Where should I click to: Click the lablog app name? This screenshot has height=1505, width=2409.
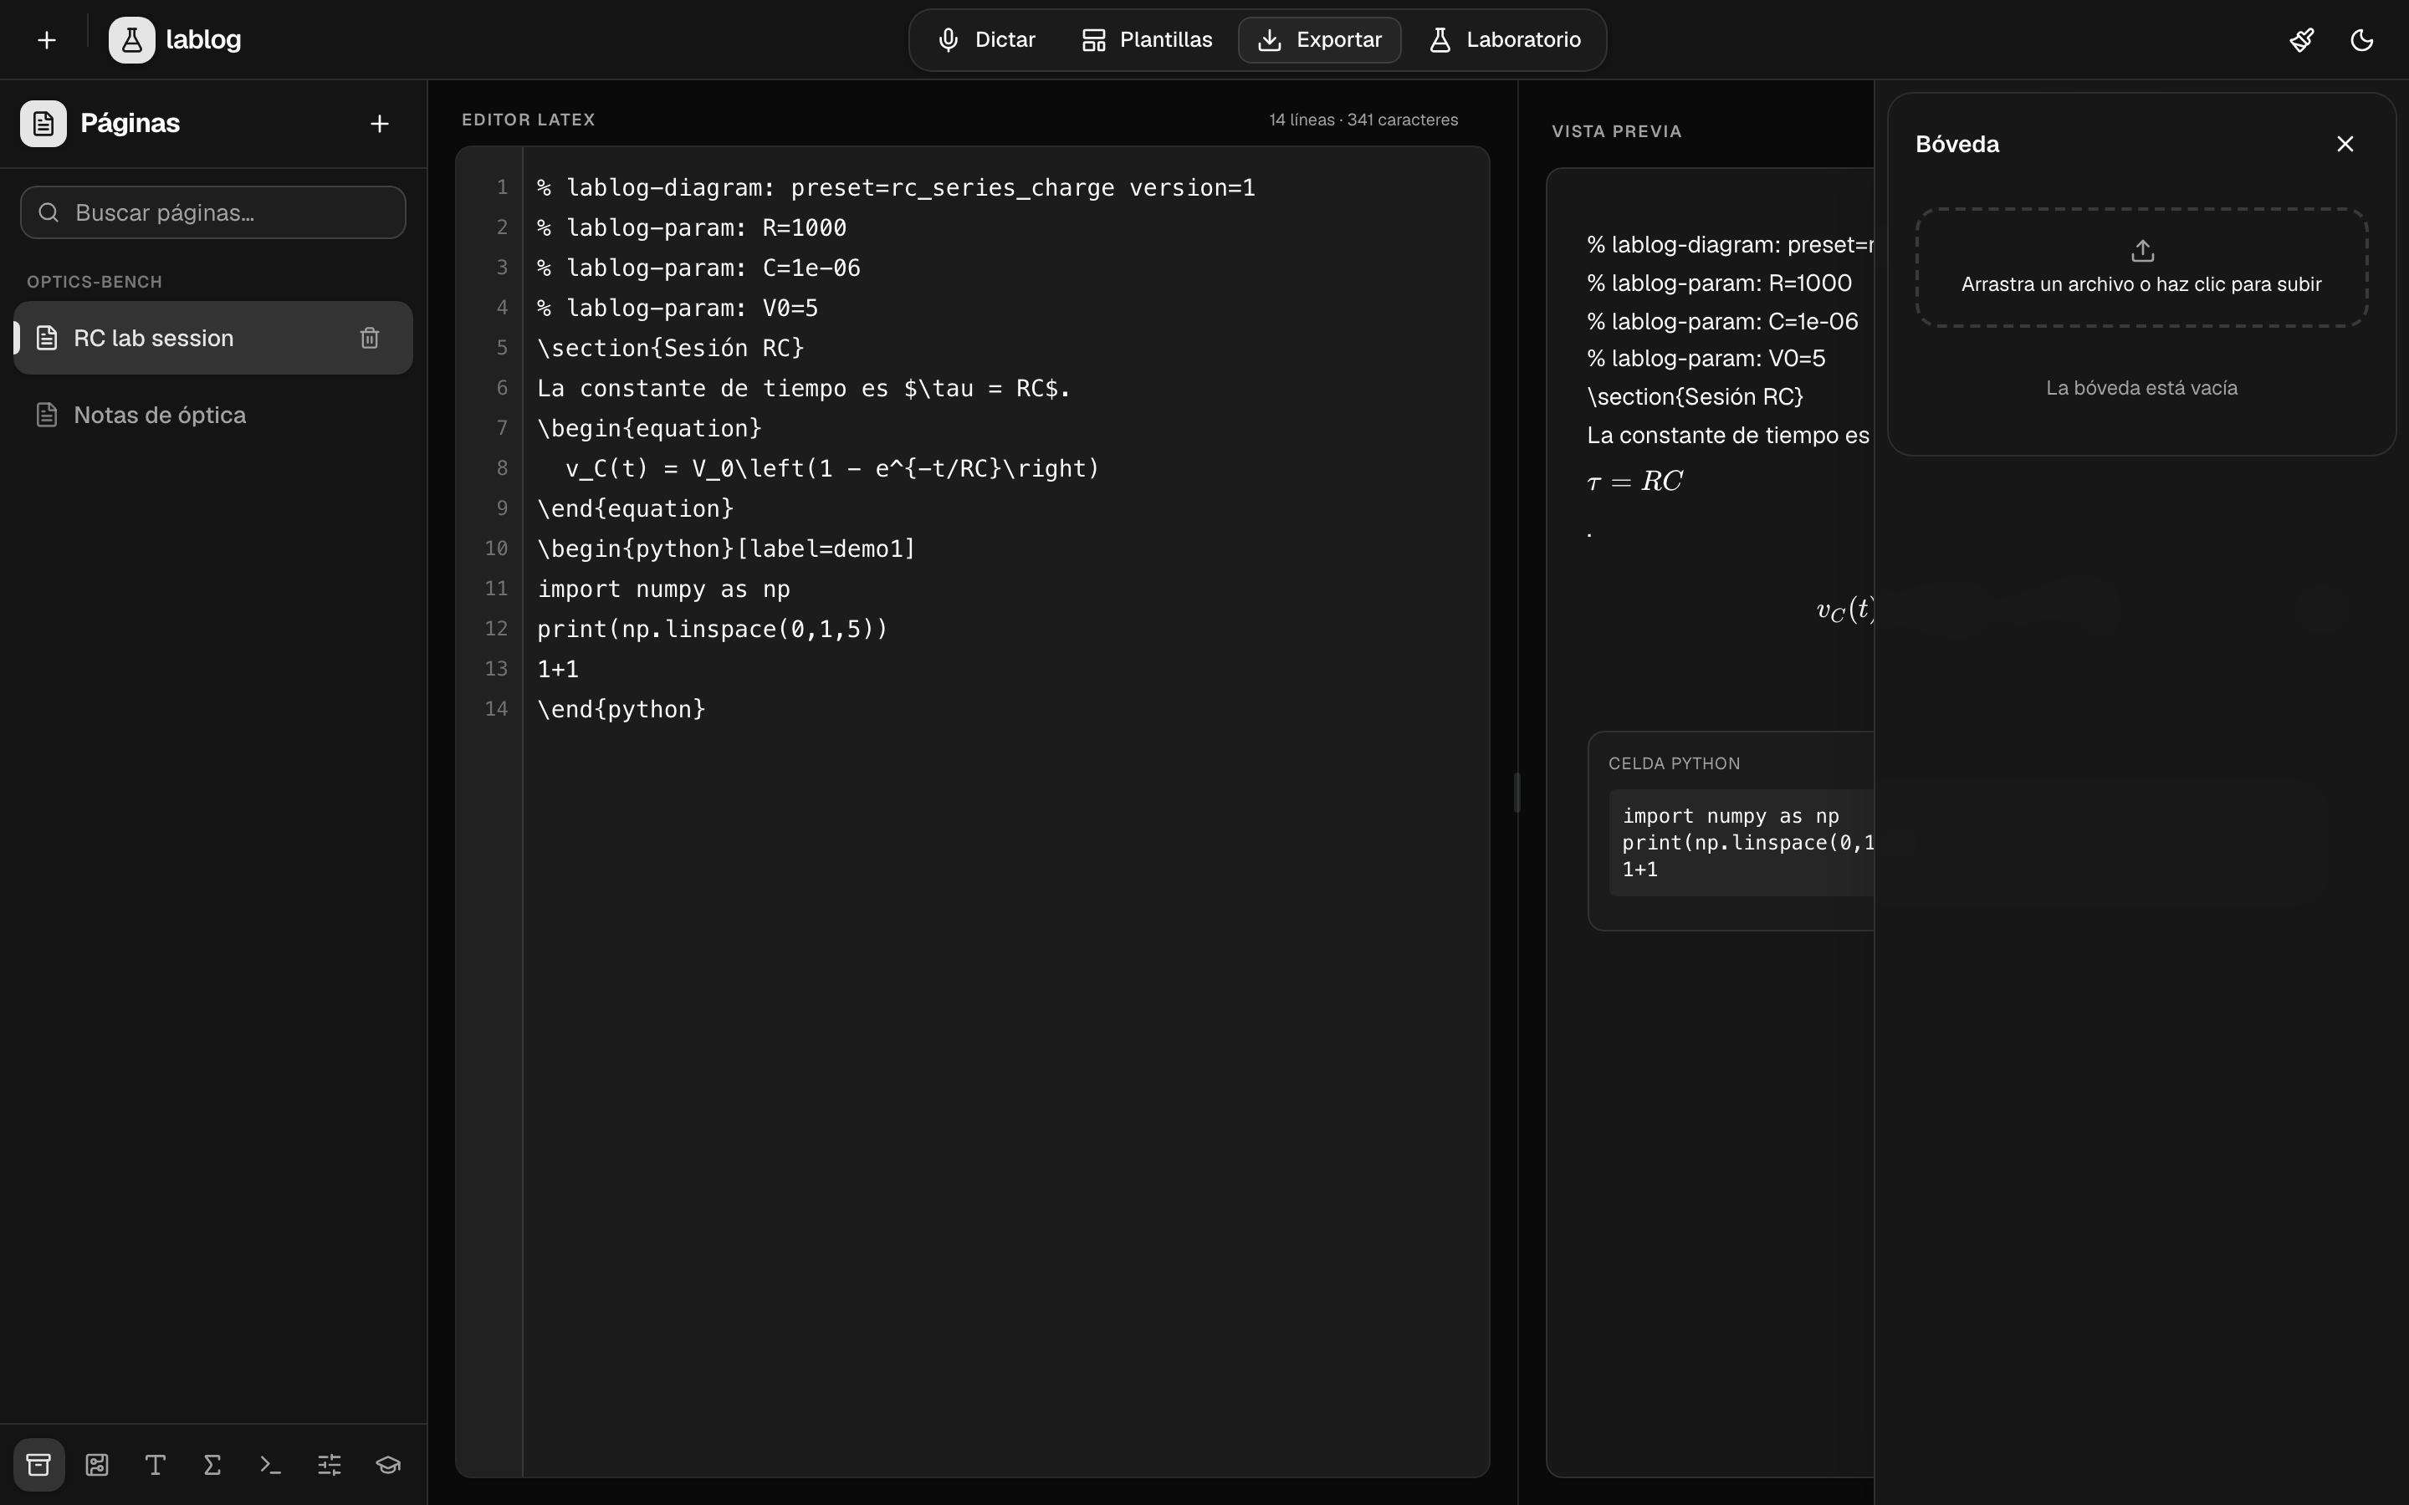tap(203, 40)
